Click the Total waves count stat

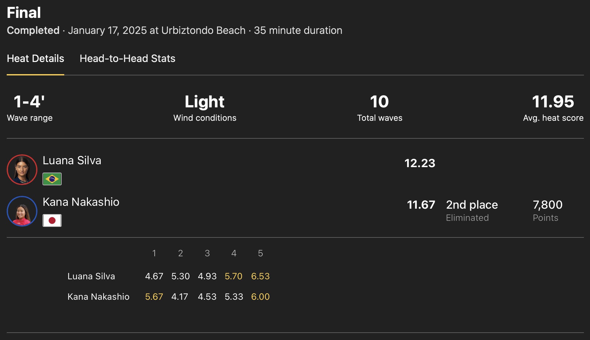379,102
